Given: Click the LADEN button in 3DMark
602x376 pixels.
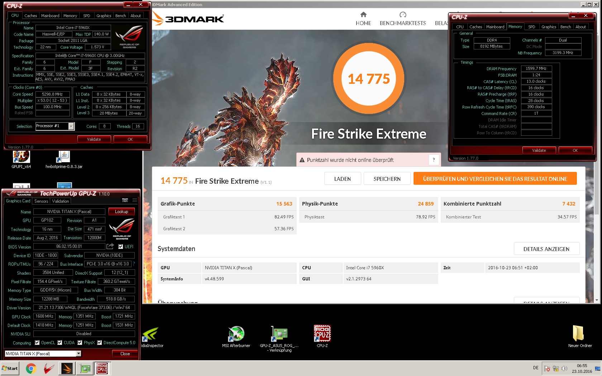Looking at the screenshot, I should click(343, 179).
